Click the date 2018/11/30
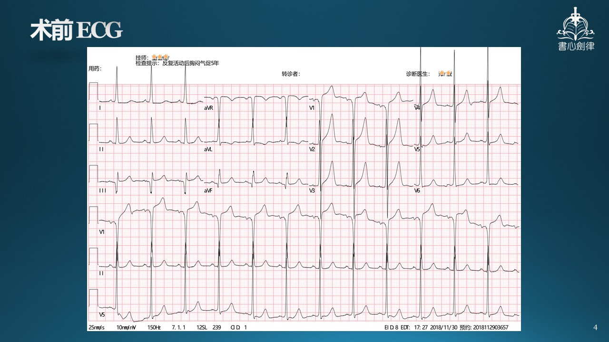This screenshot has height=342, width=609. (x=444, y=327)
